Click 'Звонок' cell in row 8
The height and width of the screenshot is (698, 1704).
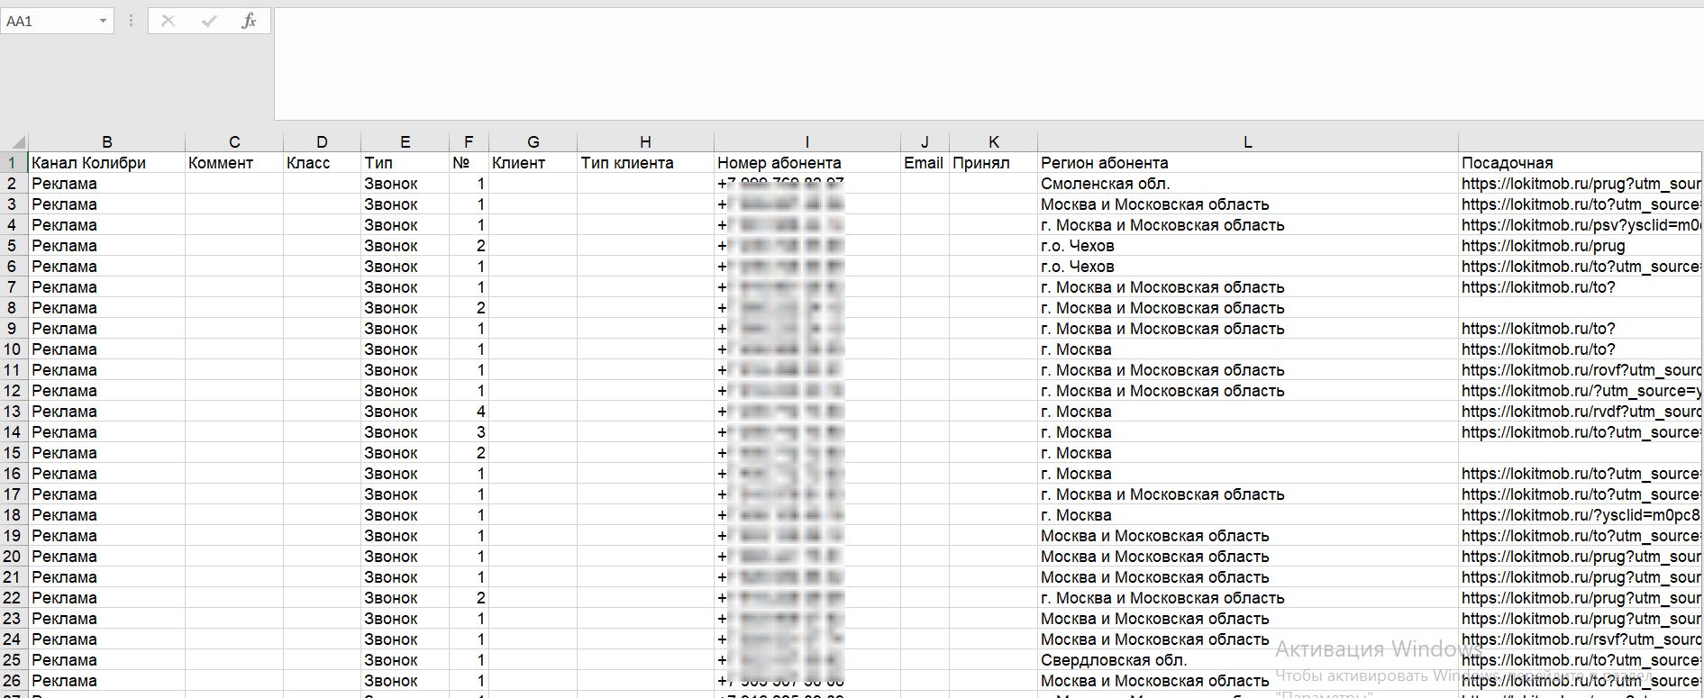pos(405,308)
